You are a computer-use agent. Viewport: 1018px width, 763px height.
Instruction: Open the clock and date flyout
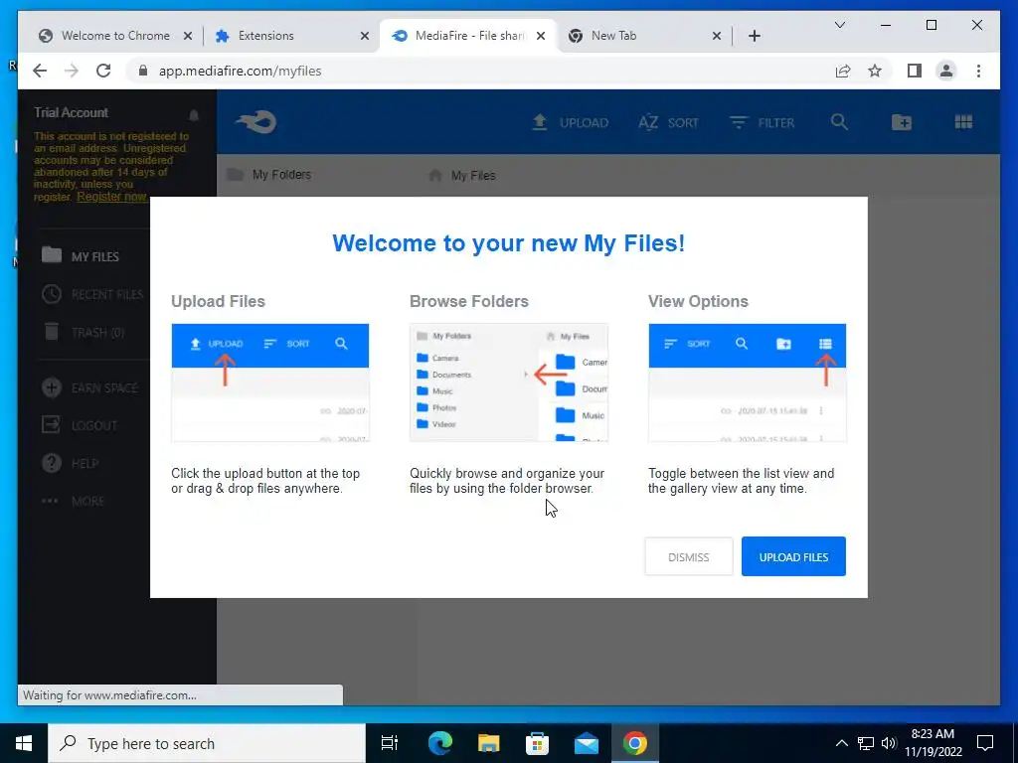click(x=933, y=743)
